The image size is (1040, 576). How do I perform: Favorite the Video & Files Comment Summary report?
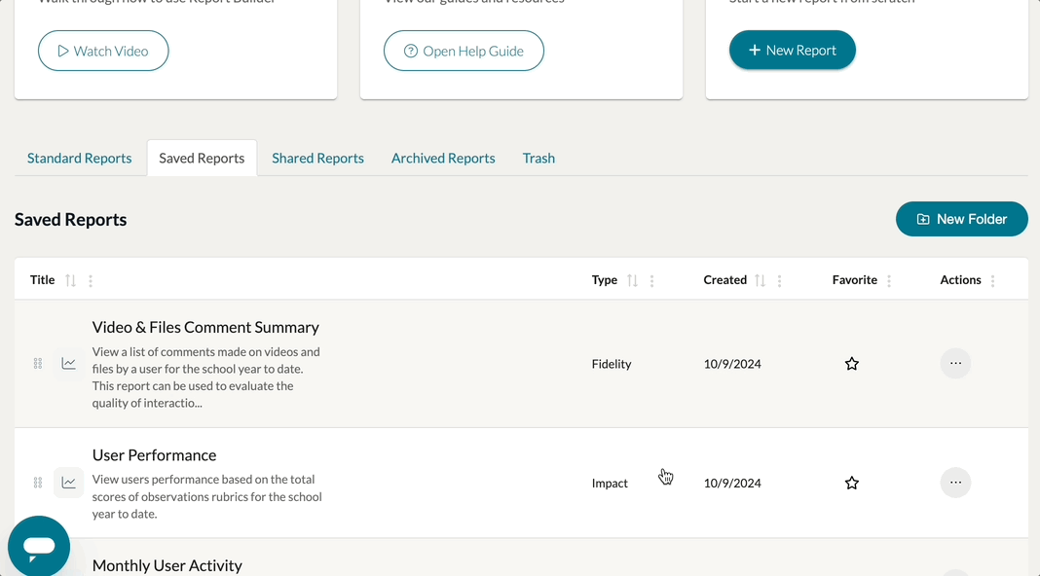tap(852, 364)
